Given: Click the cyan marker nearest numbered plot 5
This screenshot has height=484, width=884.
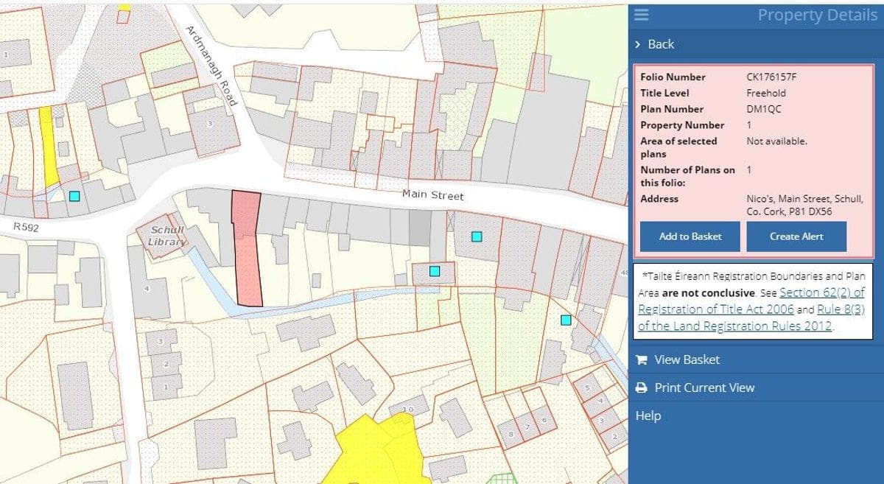Looking at the screenshot, I should 566,320.
